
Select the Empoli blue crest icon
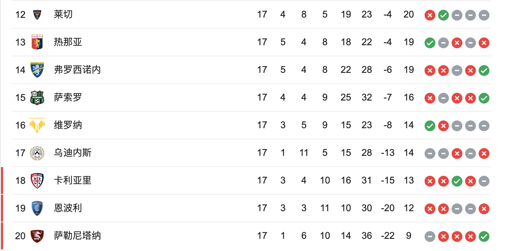coord(37,208)
